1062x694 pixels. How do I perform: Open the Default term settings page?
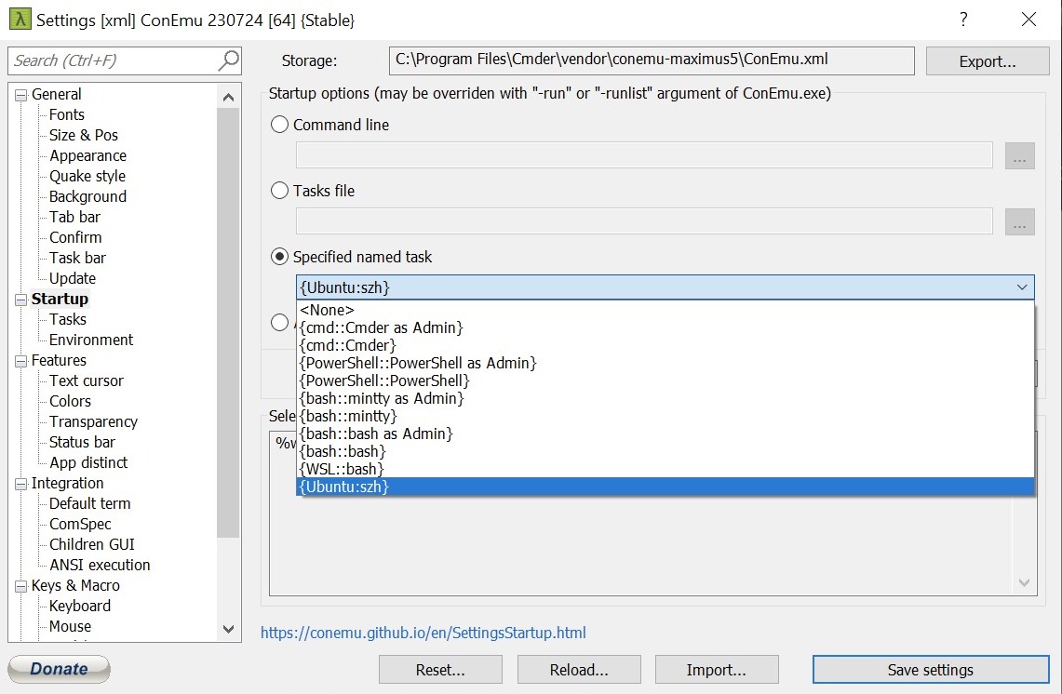89,503
